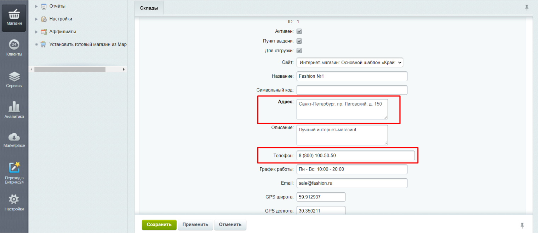This screenshot has height=233, width=538.
Task: Open the Магазин shop basket icon
Action: pos(14,15)
